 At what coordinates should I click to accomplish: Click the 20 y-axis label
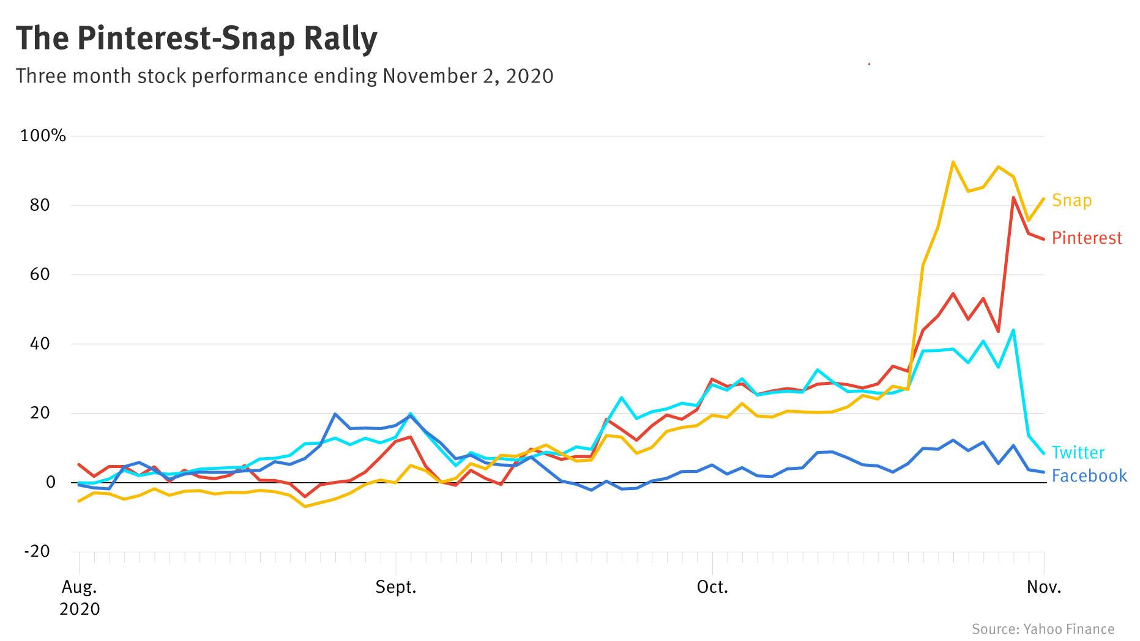[39, 413]
